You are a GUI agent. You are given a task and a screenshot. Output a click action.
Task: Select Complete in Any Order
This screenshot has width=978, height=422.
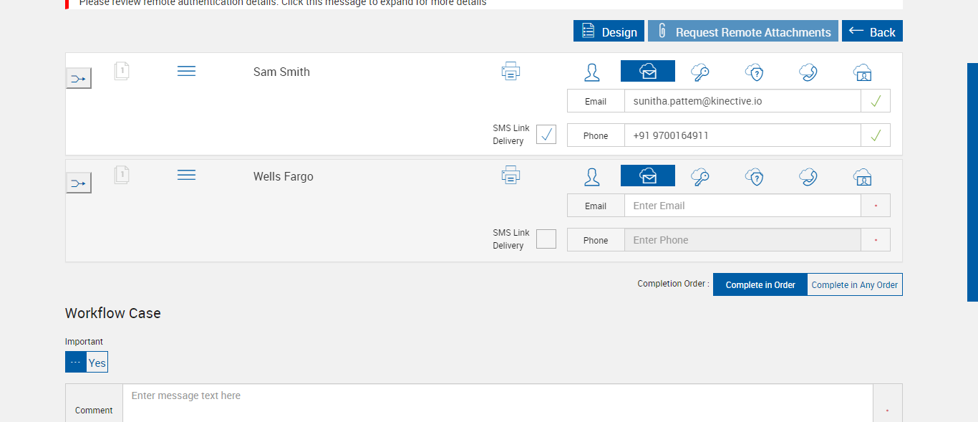(x=854, y=284)
